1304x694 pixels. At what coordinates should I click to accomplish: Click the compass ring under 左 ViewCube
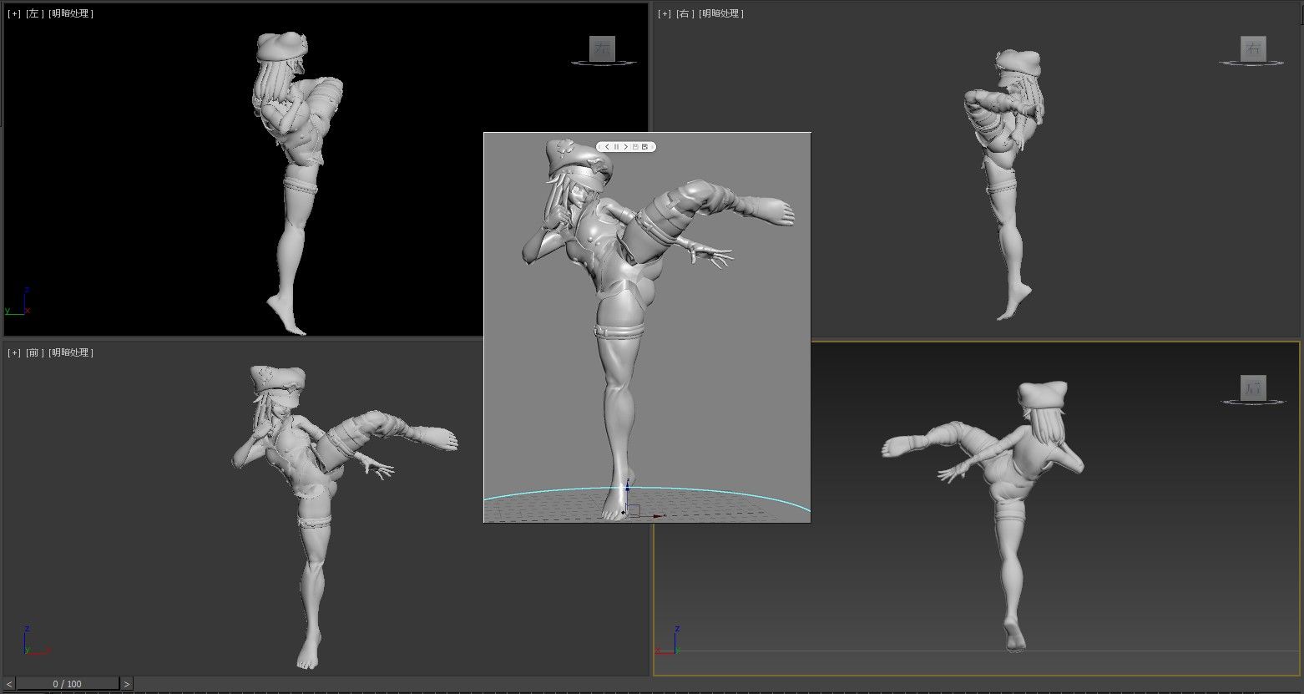tap(604, 63)
